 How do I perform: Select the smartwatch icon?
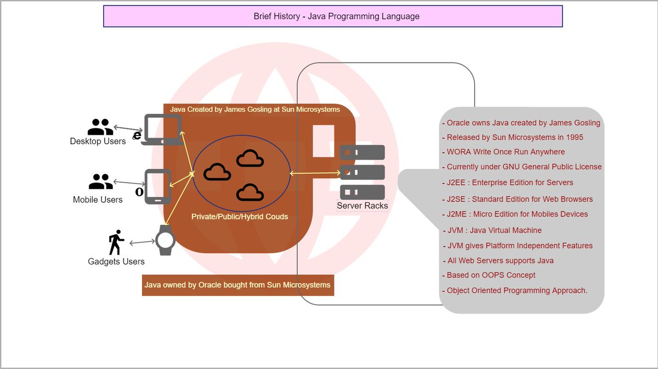(x=165, y=240)
